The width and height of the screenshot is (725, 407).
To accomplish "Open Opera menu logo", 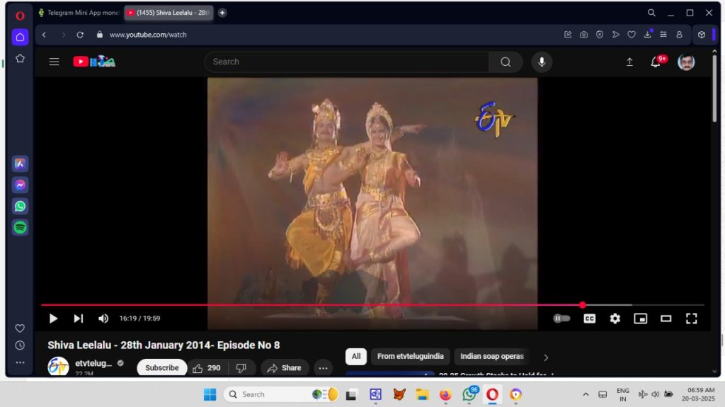I will click(20, 16).
